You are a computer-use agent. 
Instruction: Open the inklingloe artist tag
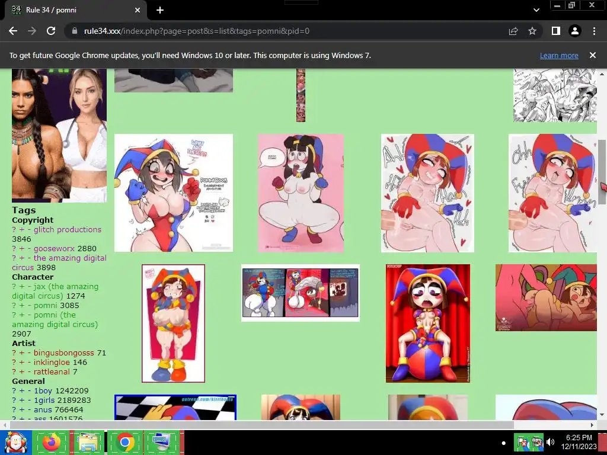click(52, 362)
